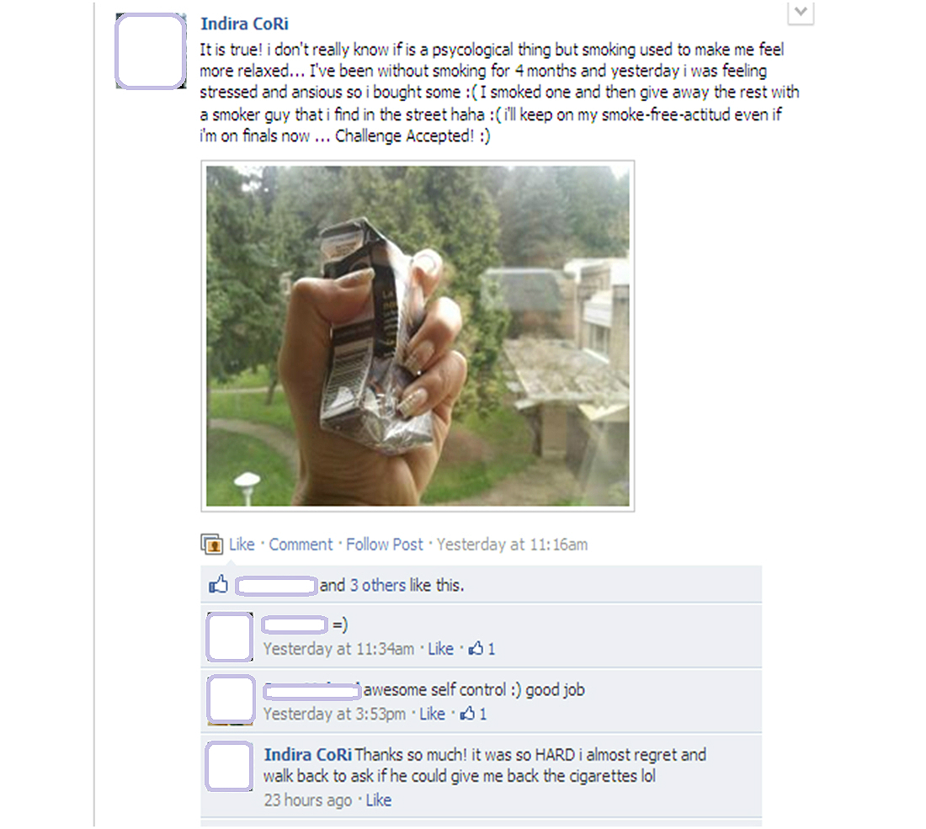926x829 pixels.
Task: Click the post author's profile picture
Action: [151, 51]
